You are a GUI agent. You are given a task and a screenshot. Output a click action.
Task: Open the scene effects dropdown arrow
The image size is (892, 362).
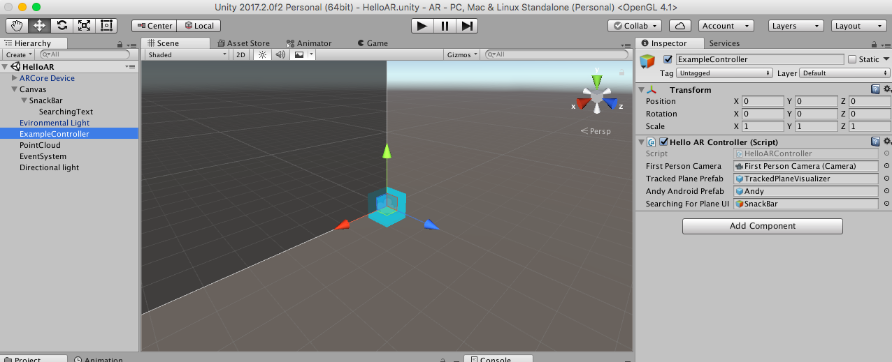[x=312, y=54]
